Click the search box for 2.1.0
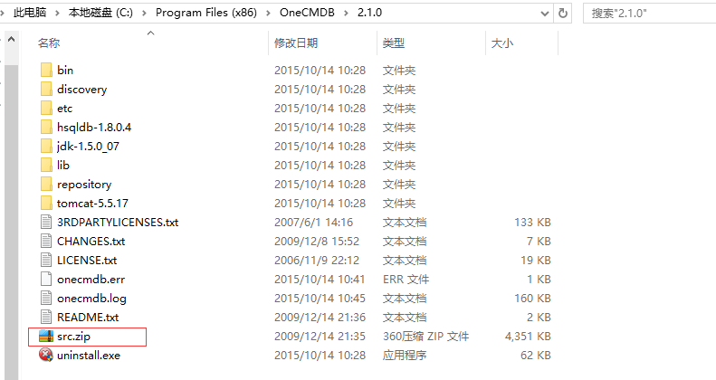The image size is (716, 380). [x=650, y=14]
